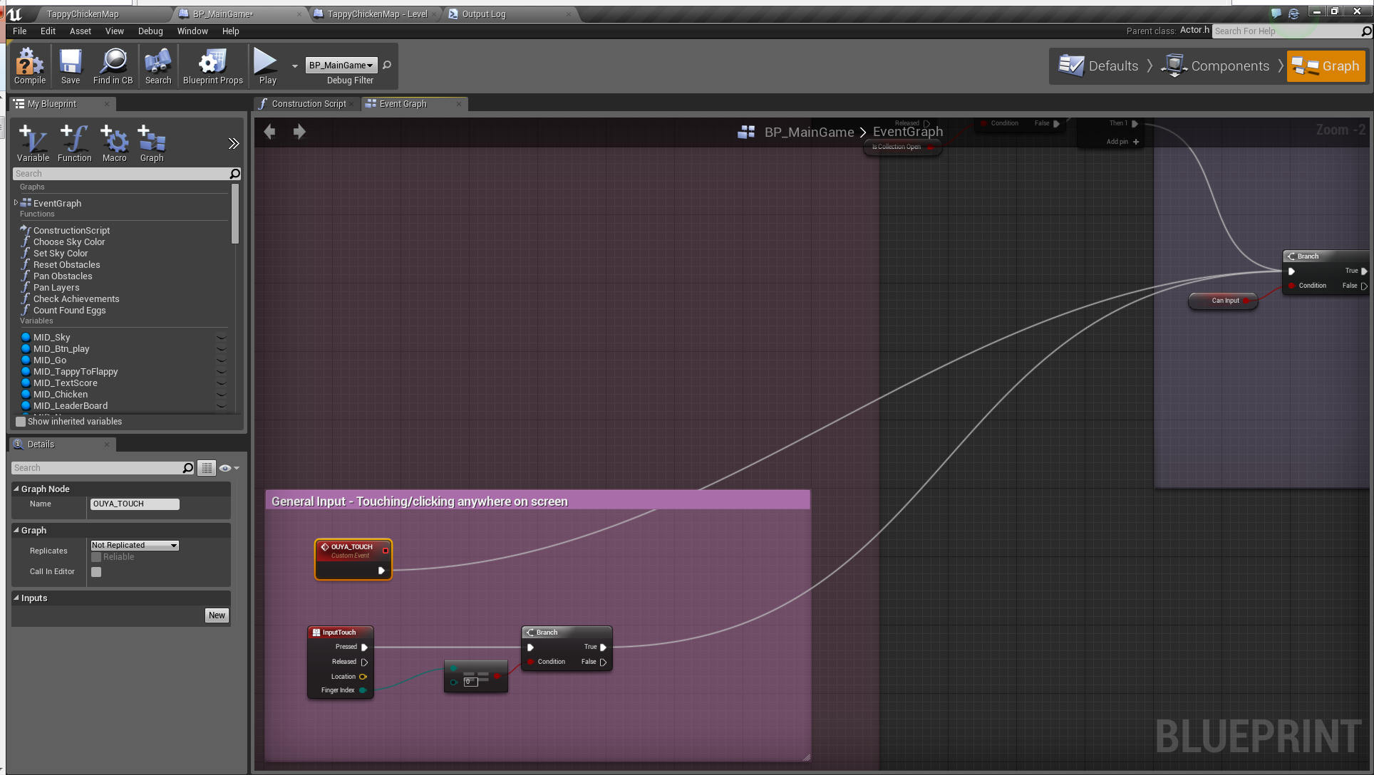The height and width of the screenshot is (775, 1374).
Task: Open the BP_MainGame debug filter dropdown
Action: coord(341,65)
